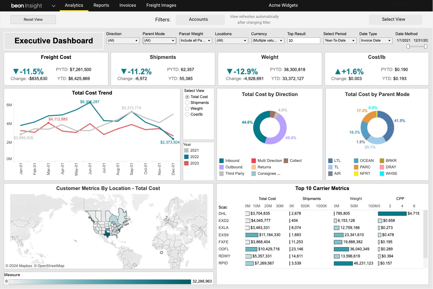This screenshot has height=289, width=433.
Task: Expand the chevron beside the beon Insight logo
Action: tap(53, 6)
